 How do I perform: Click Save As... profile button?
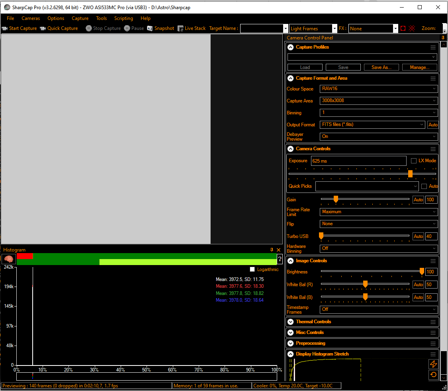pos(381,67)
